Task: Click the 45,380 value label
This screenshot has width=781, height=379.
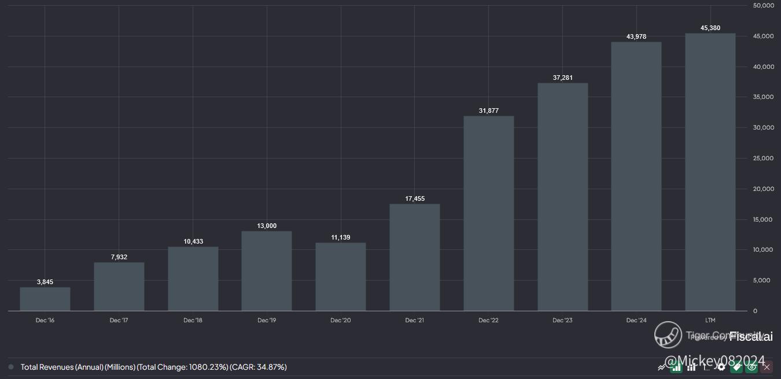Action: click(710, 28)
